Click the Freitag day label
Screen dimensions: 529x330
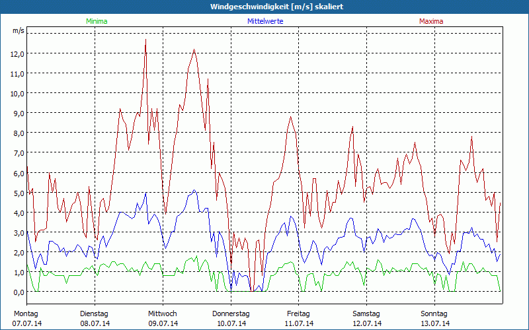coord(298,313)
